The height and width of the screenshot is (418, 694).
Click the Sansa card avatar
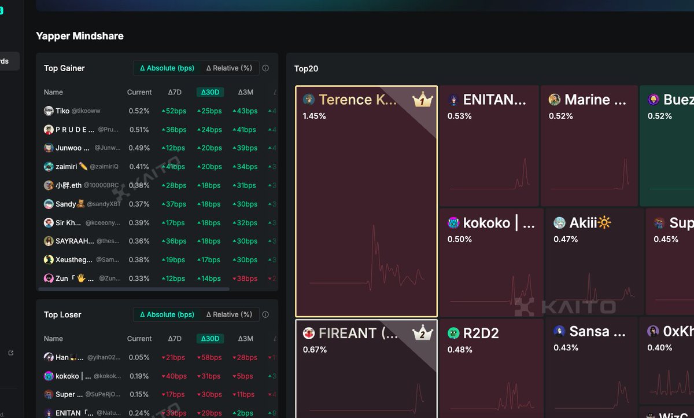[559, 331]
